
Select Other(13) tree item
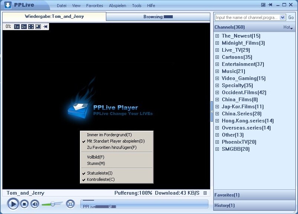coord(233,135)
